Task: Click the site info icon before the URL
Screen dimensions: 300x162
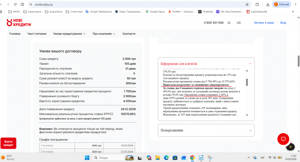Action: [31, 4]
